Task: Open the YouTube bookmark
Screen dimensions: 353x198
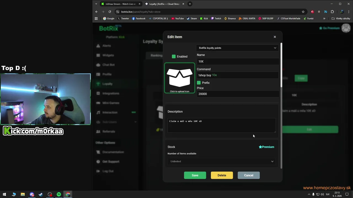Action: click(177, 19)
